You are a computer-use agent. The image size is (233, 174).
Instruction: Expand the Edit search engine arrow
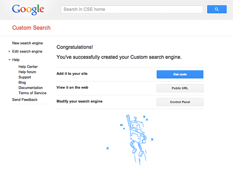[9, 52]
